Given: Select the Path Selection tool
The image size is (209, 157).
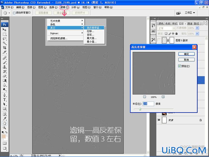Looking at the screenshot, I should click(x=4, y=104).
